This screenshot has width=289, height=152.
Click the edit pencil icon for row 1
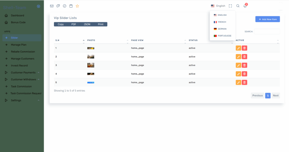point(238,48)
